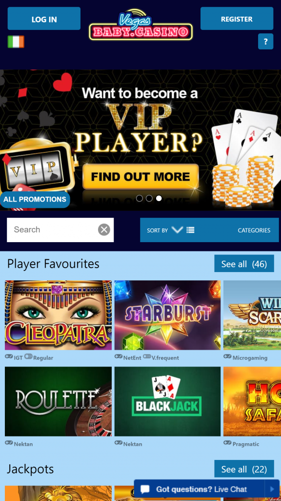The width and height of the screenshot is (281, 501).
Task: Click Find Out More on VIP banner
Action: tap(140, 177)
